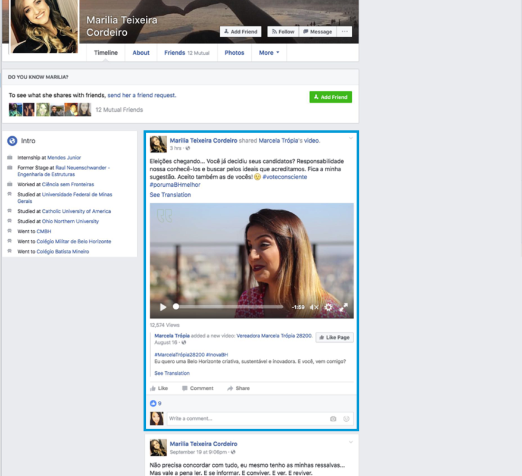522x476 pixels.
Task: Click Marilia Teixeira Cordeiro name on September 19 post
Action: pyautogui.click(x=204, y=444)
